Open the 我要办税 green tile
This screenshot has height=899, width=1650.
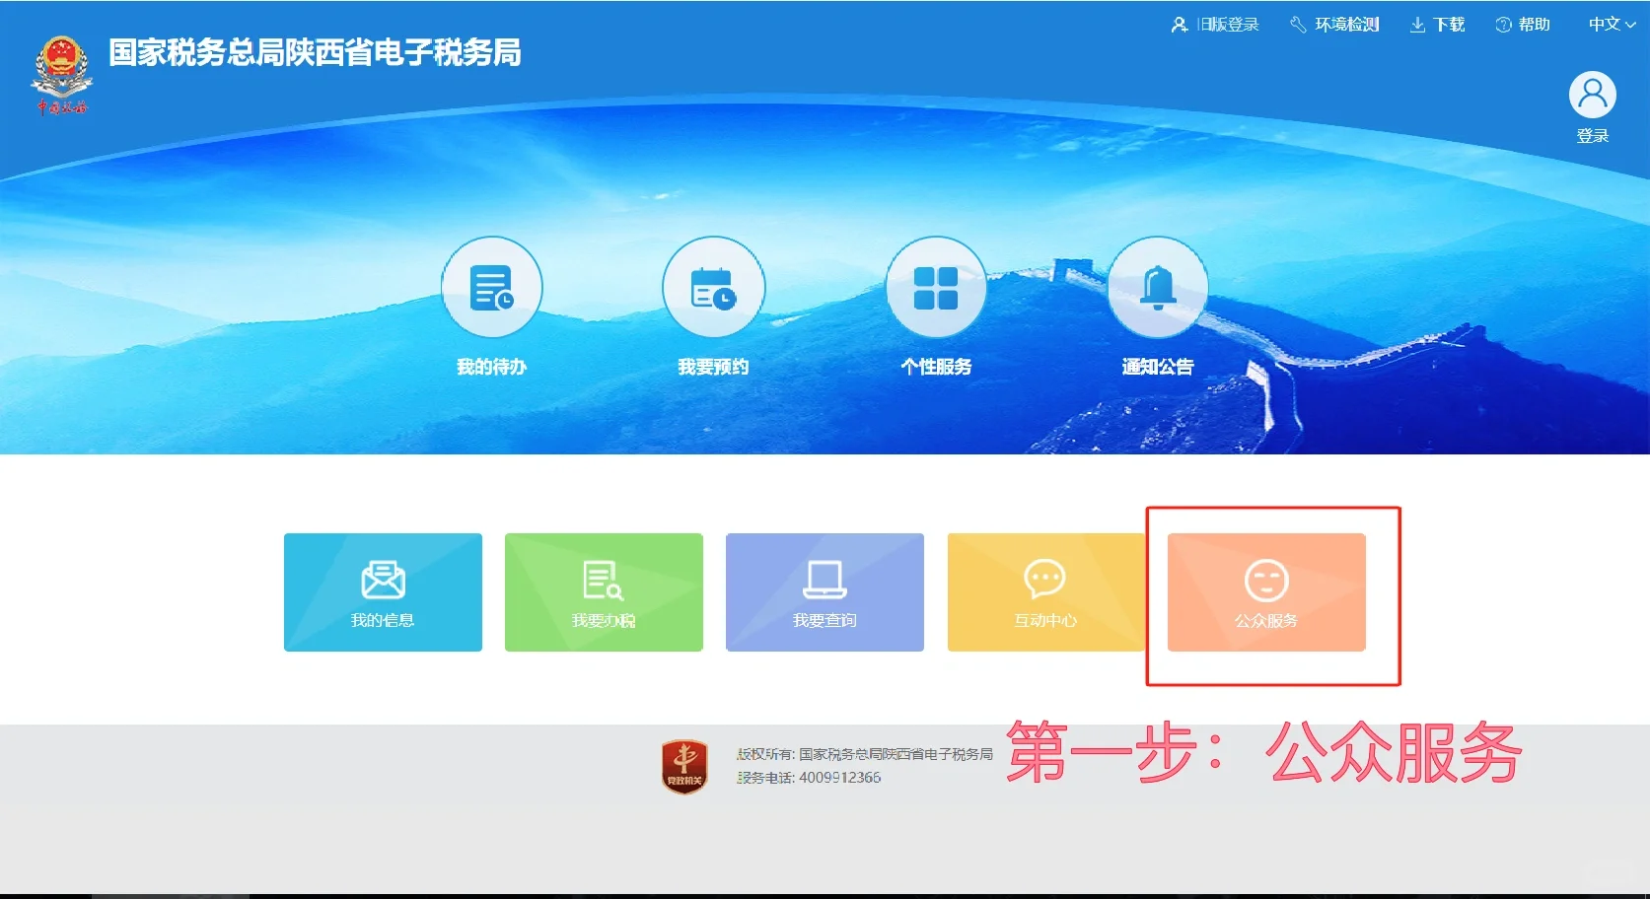(x=604, y=591)
